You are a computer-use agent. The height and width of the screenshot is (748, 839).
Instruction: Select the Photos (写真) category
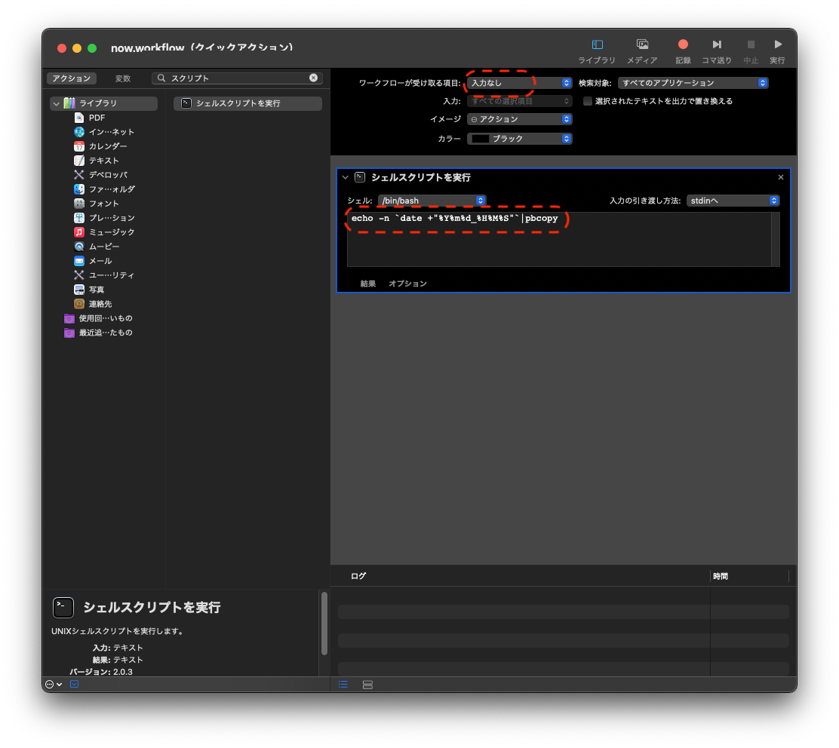click(x=89, y=290)
